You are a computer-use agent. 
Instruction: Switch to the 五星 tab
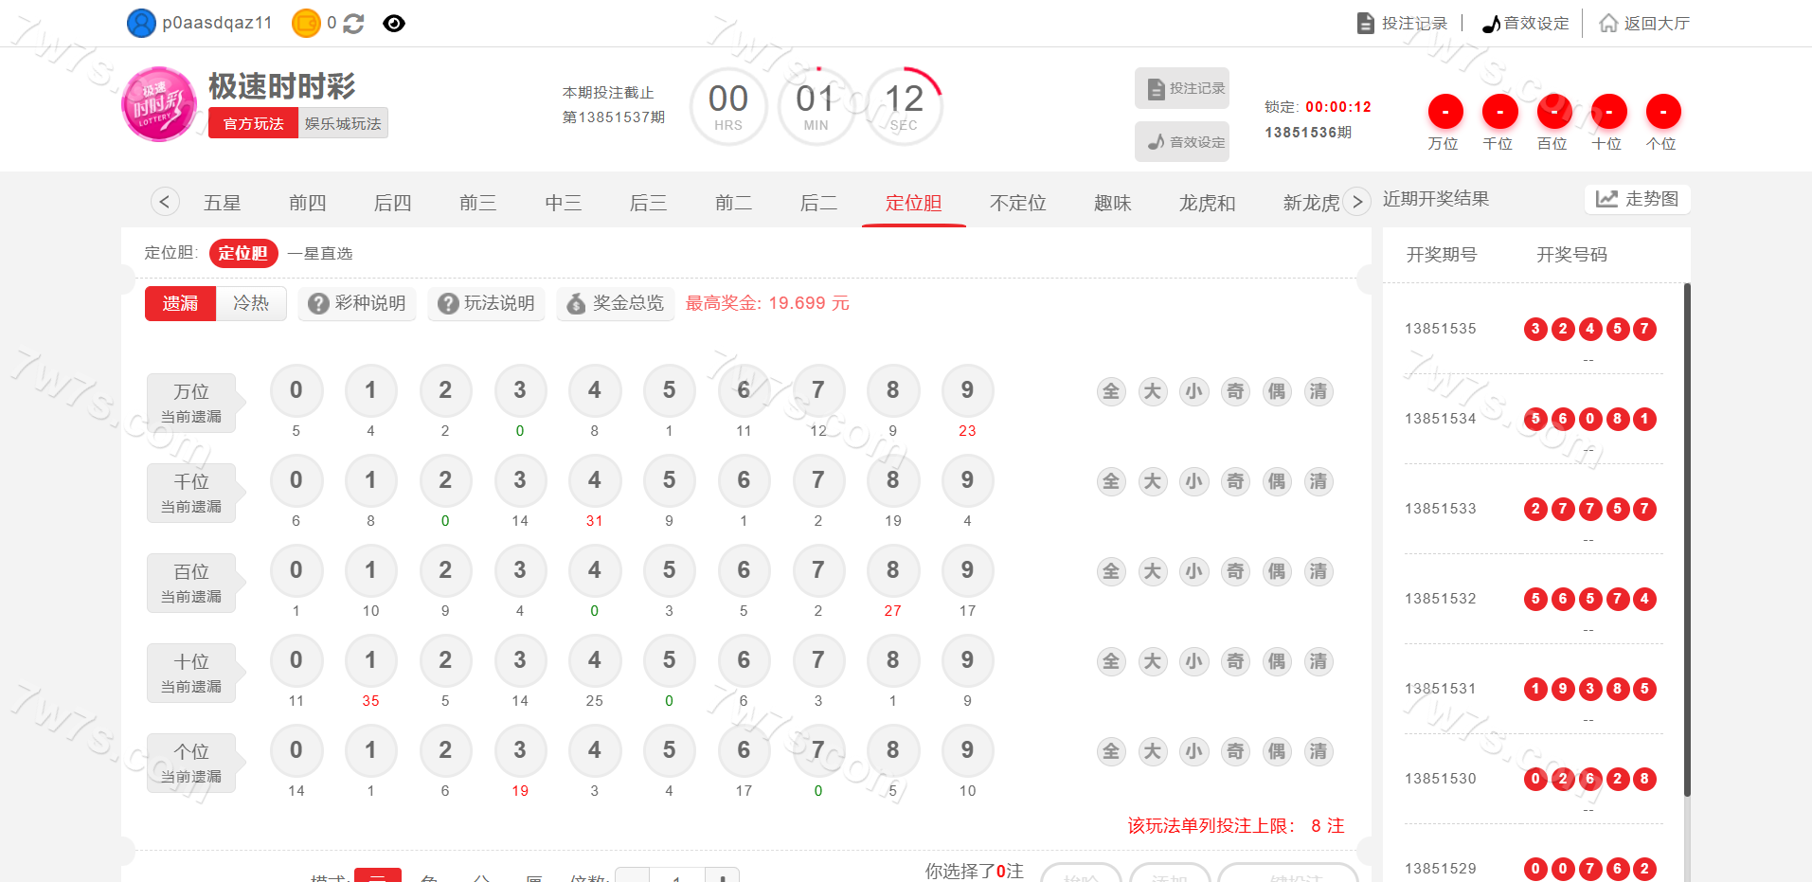[x=223, y=203]
